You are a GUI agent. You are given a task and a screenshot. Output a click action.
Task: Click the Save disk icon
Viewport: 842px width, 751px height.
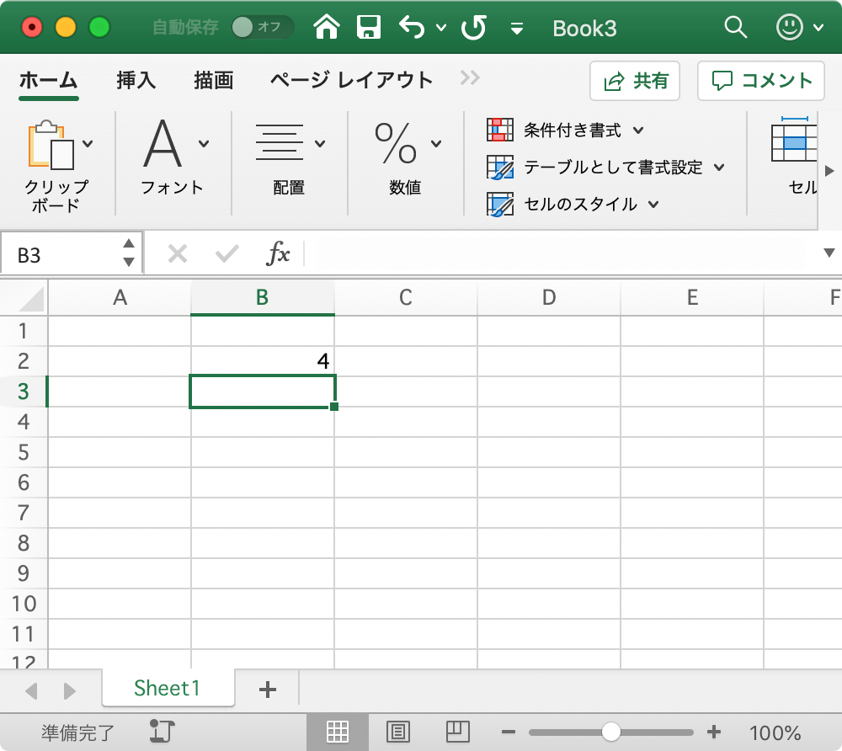(370, 27)
